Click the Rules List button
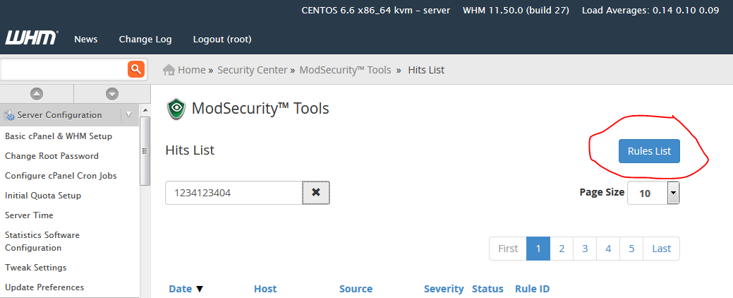Viewport: 733px width, 298px height. (649, 151)
